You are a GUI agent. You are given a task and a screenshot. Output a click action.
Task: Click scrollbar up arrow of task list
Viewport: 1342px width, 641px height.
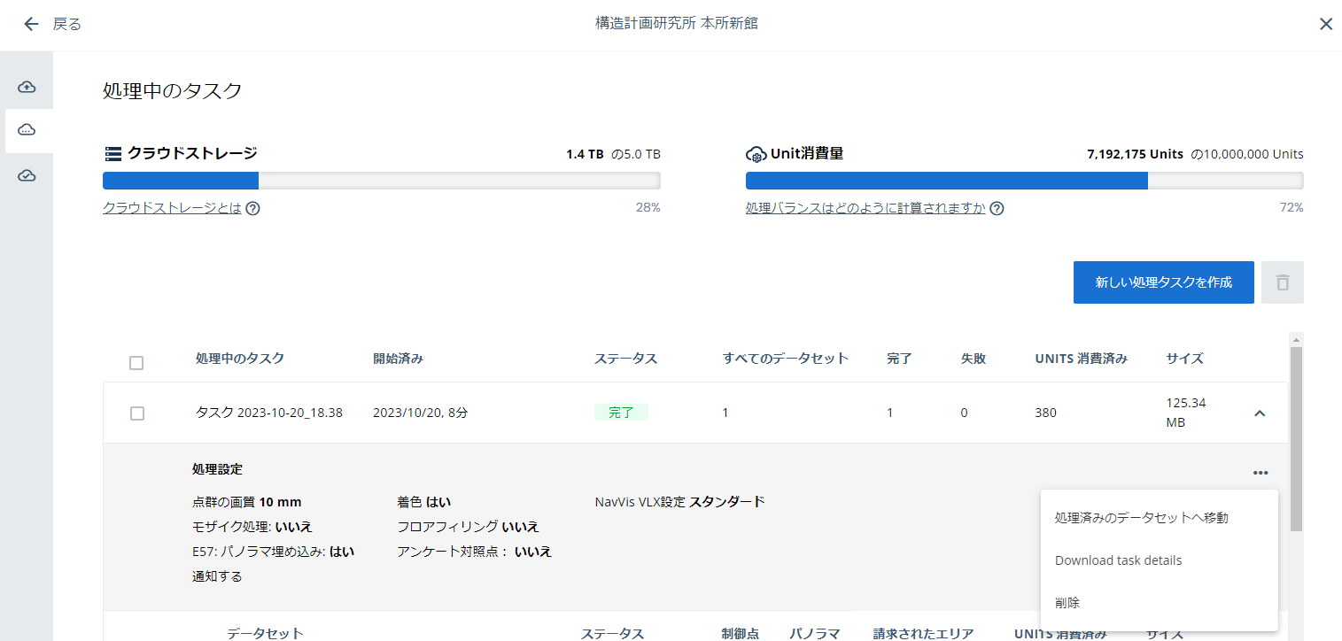[x=1296, y=340]
